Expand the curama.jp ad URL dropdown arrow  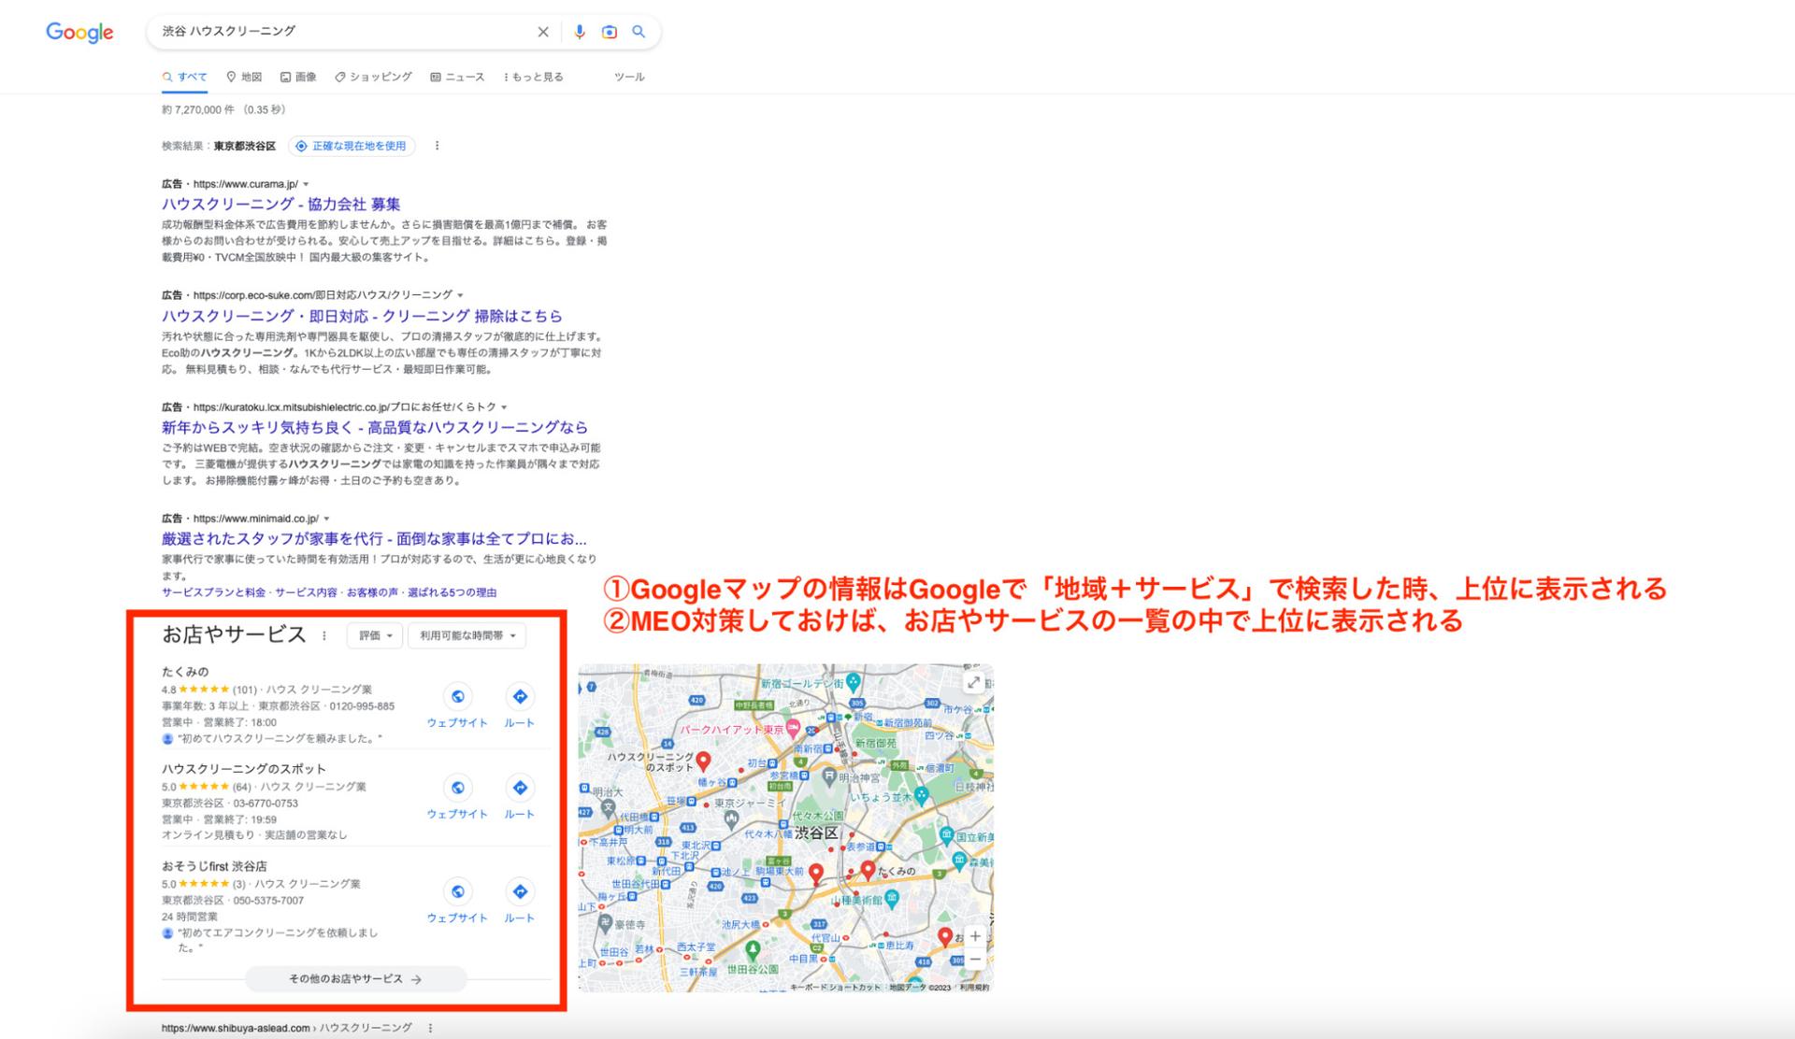click(306, 185)
